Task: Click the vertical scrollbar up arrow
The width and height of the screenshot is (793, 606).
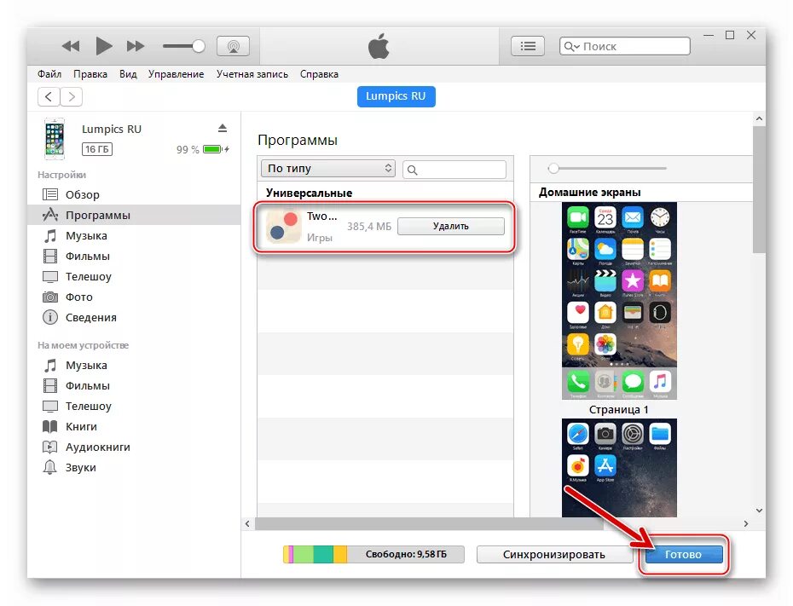Action: pos(759,118)
